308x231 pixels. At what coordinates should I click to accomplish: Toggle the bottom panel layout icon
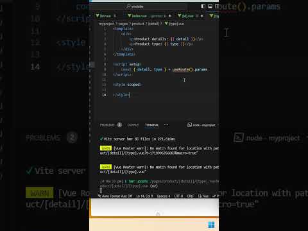210,6
